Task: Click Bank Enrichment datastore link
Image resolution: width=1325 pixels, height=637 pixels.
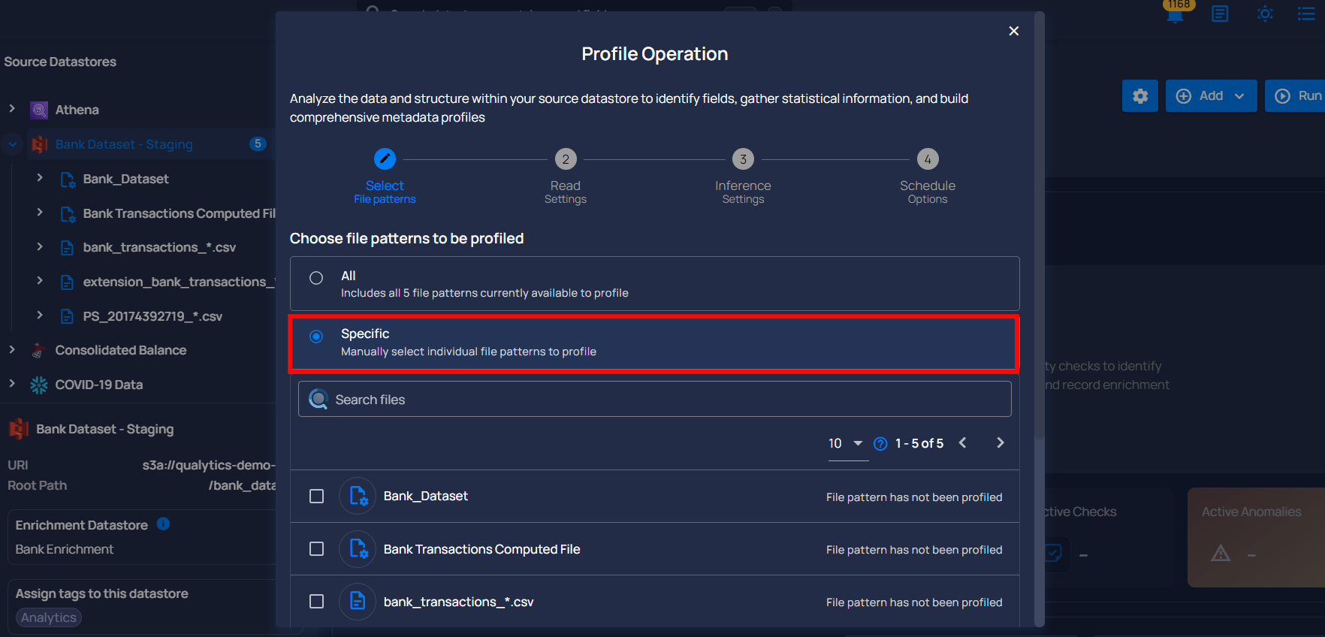Action: (65, 549)
